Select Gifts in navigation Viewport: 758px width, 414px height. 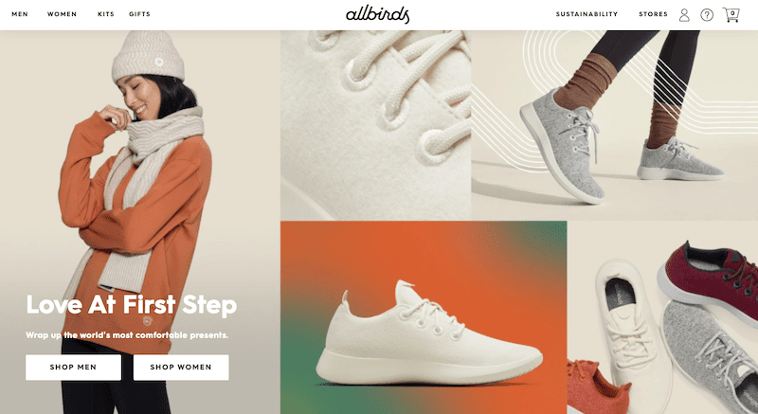coord(139,14)
